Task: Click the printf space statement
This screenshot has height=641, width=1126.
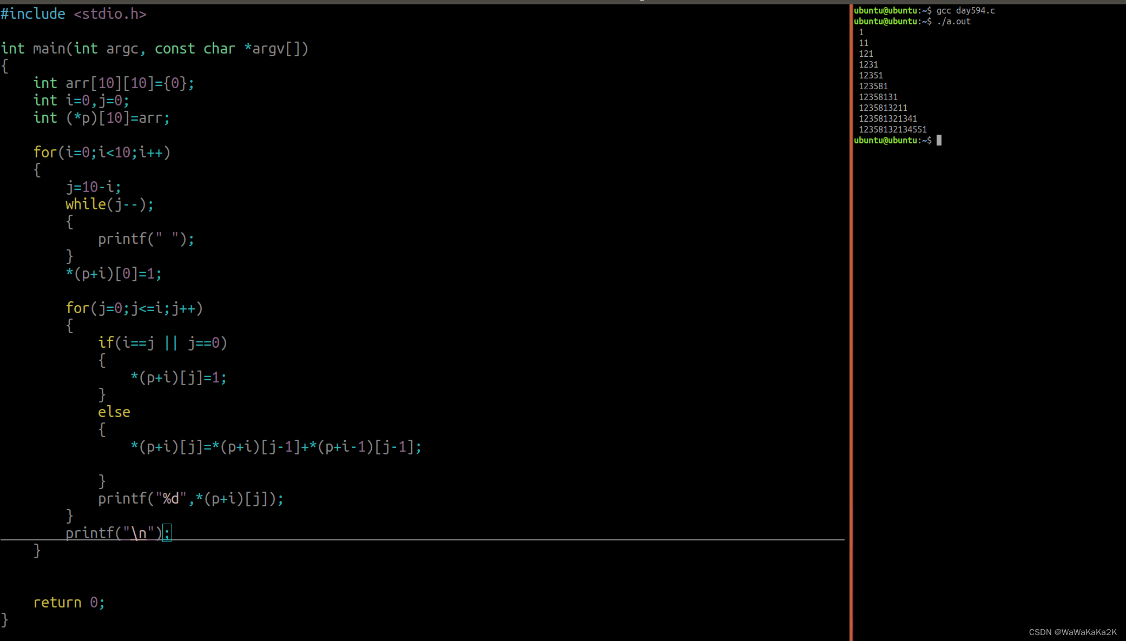Action: pyautogui.click(x=146, y=239)
